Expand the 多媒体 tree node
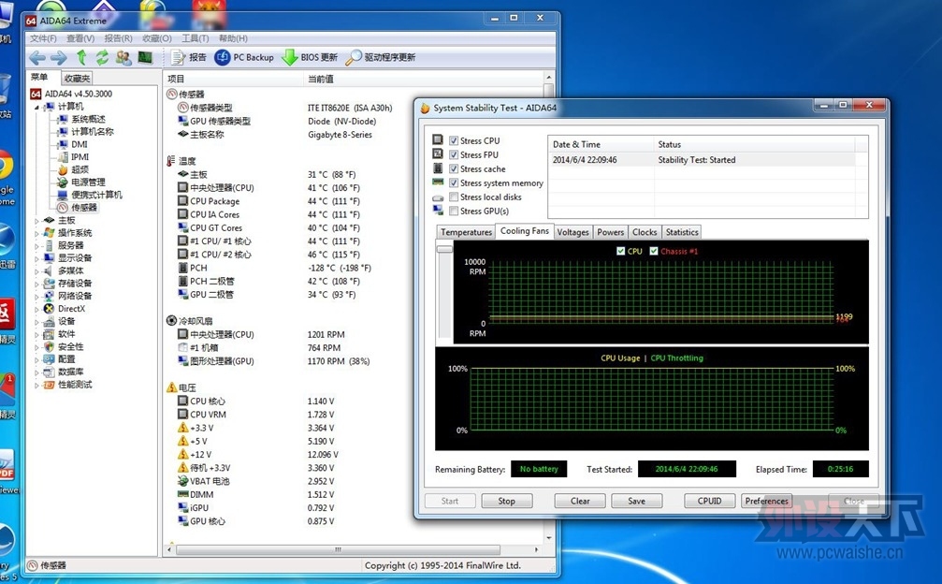The image size is (942, 584). (x=36, y=271)
